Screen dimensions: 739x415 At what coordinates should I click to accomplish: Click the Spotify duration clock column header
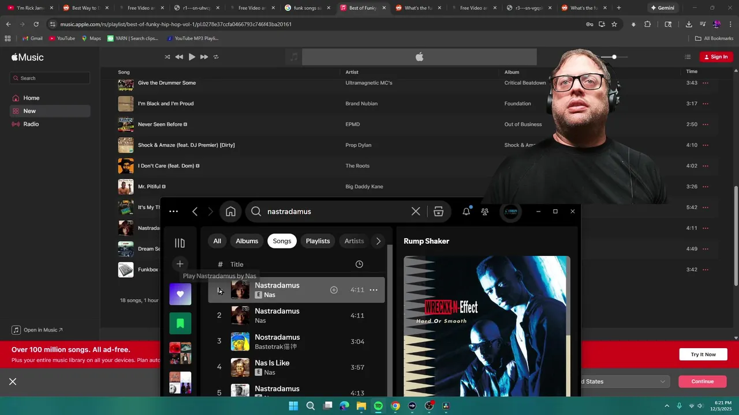(x=359, y=264)
